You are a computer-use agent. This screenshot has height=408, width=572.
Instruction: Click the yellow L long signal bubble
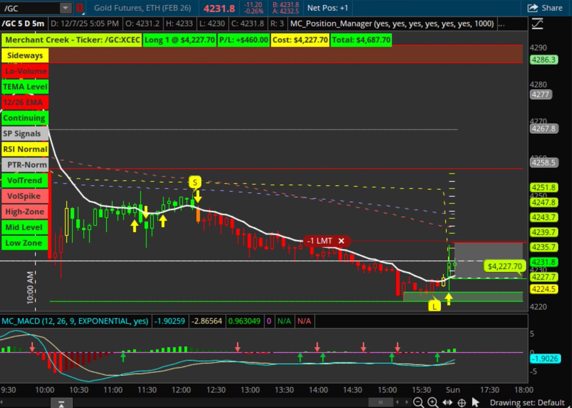click(434, 306)
